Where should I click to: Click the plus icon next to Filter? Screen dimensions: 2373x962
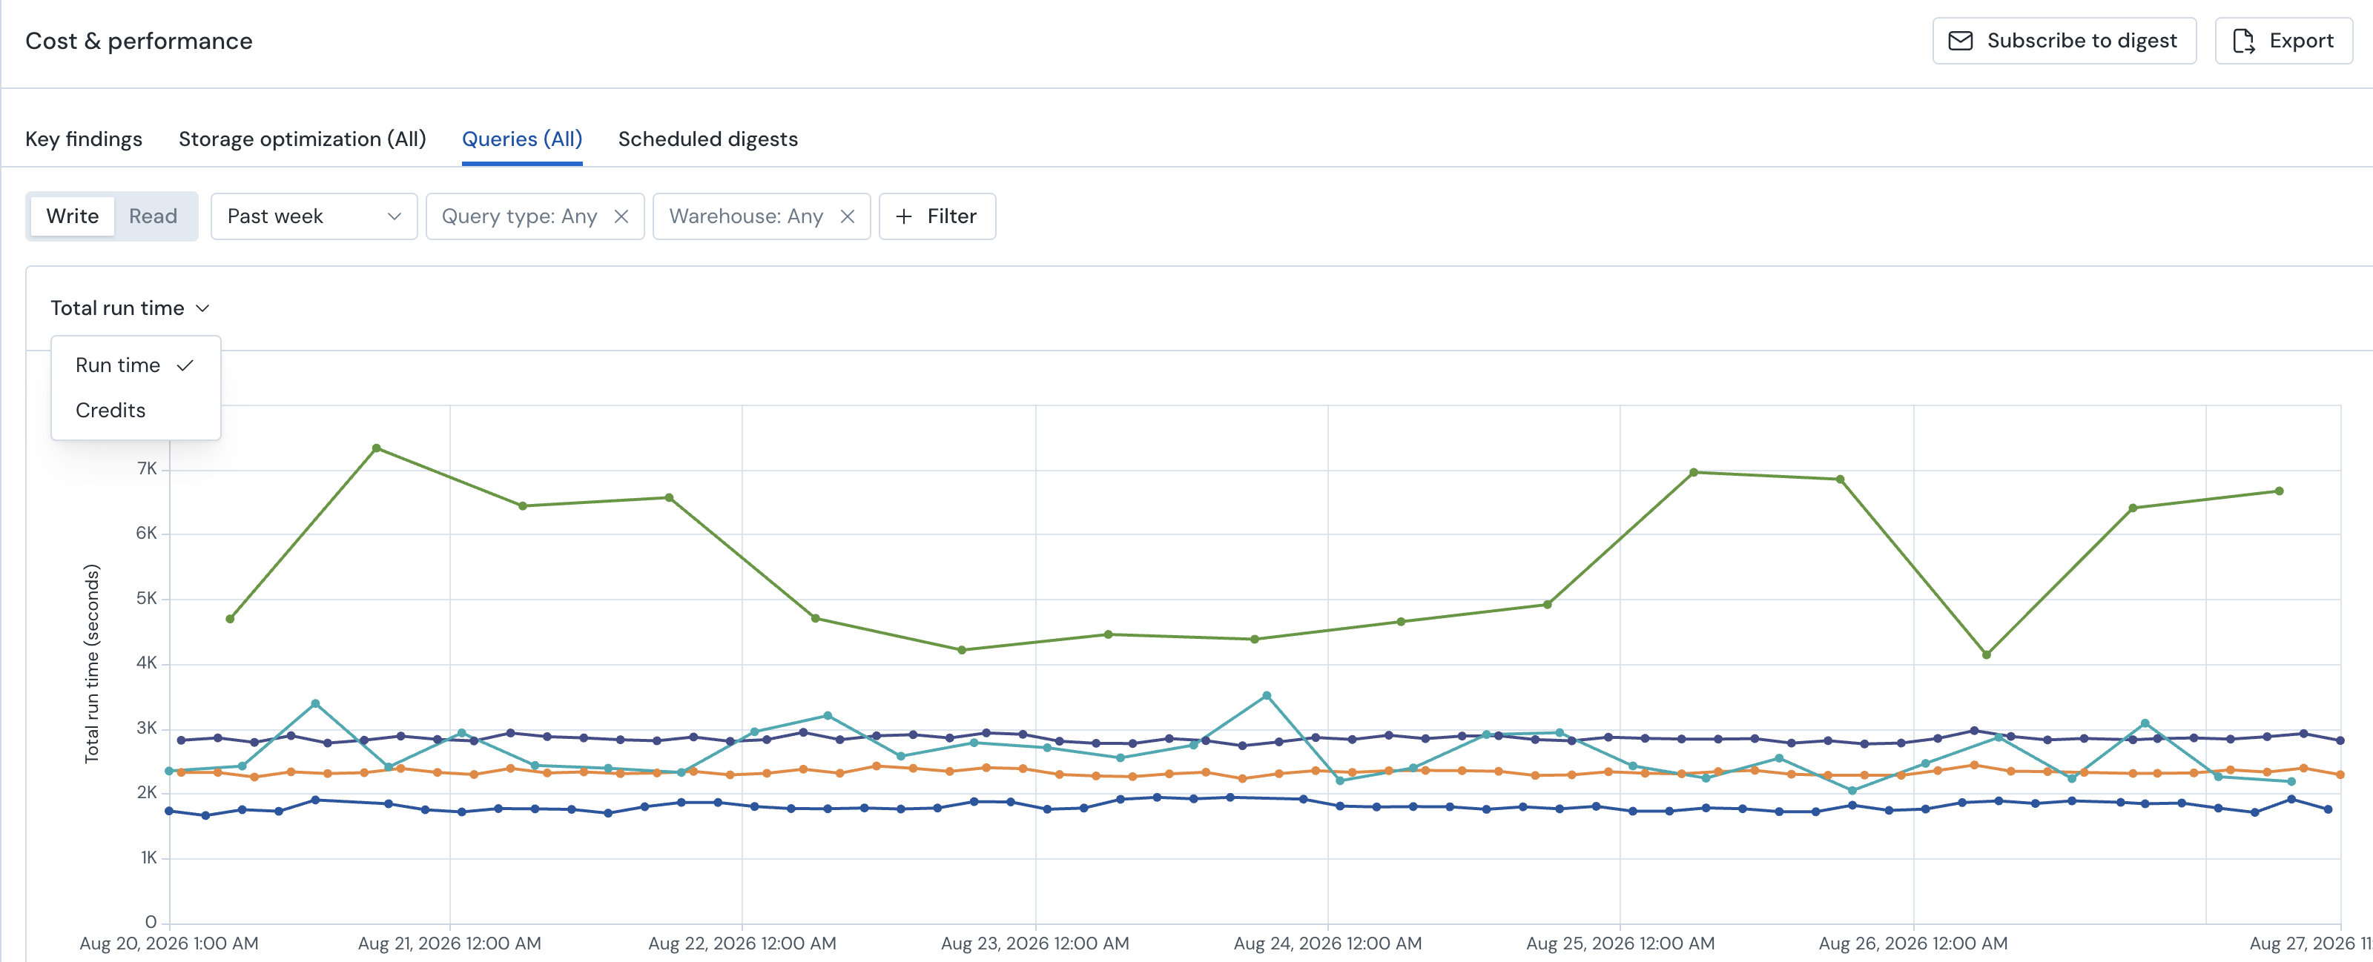point(904,216)
